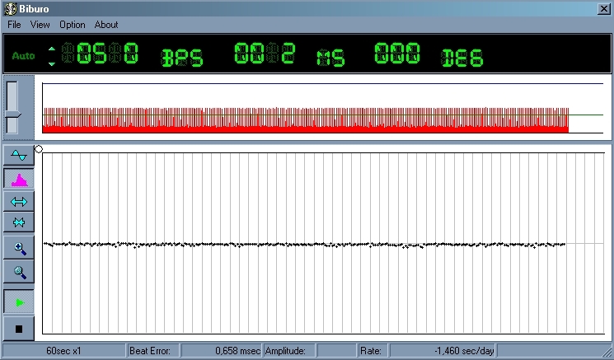The width and height of the screenshot is (614, 360).
Task: Zoom out with the magnifier icon
Action: (19, 272)
